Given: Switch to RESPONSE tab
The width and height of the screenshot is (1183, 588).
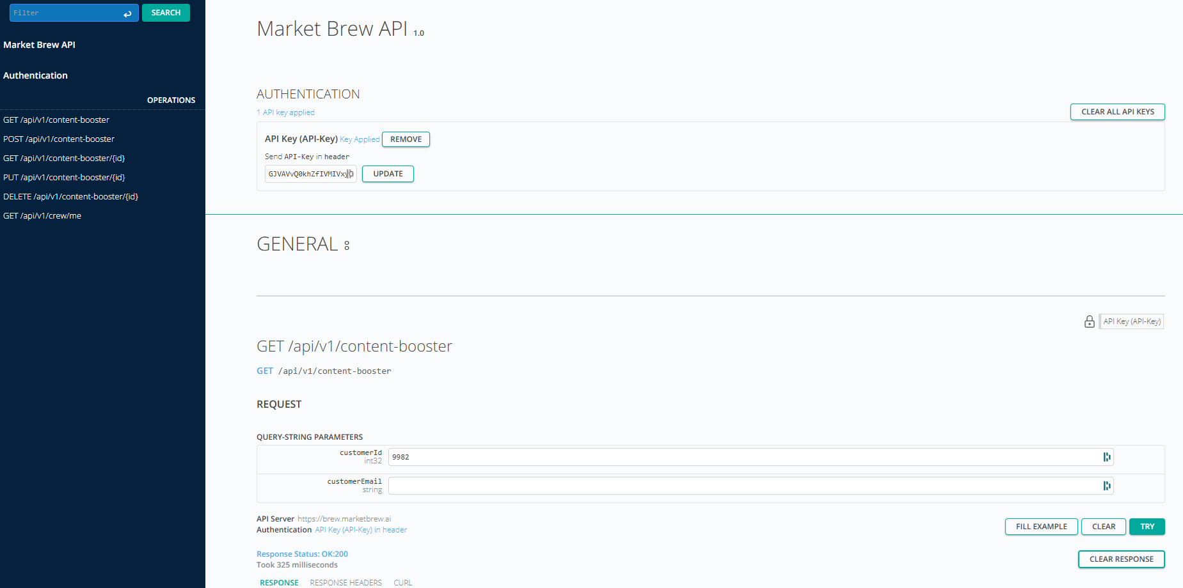Looking at the screenshot, I should point(279,583).
